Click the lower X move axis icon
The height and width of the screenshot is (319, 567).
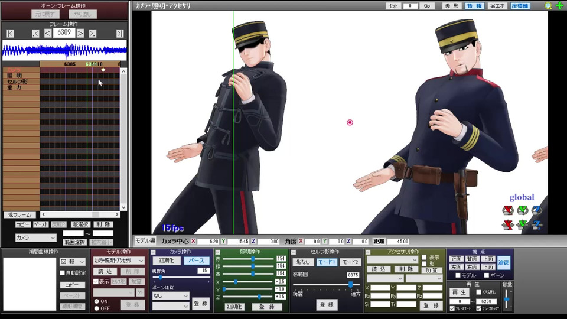click(x=508, y=225)
